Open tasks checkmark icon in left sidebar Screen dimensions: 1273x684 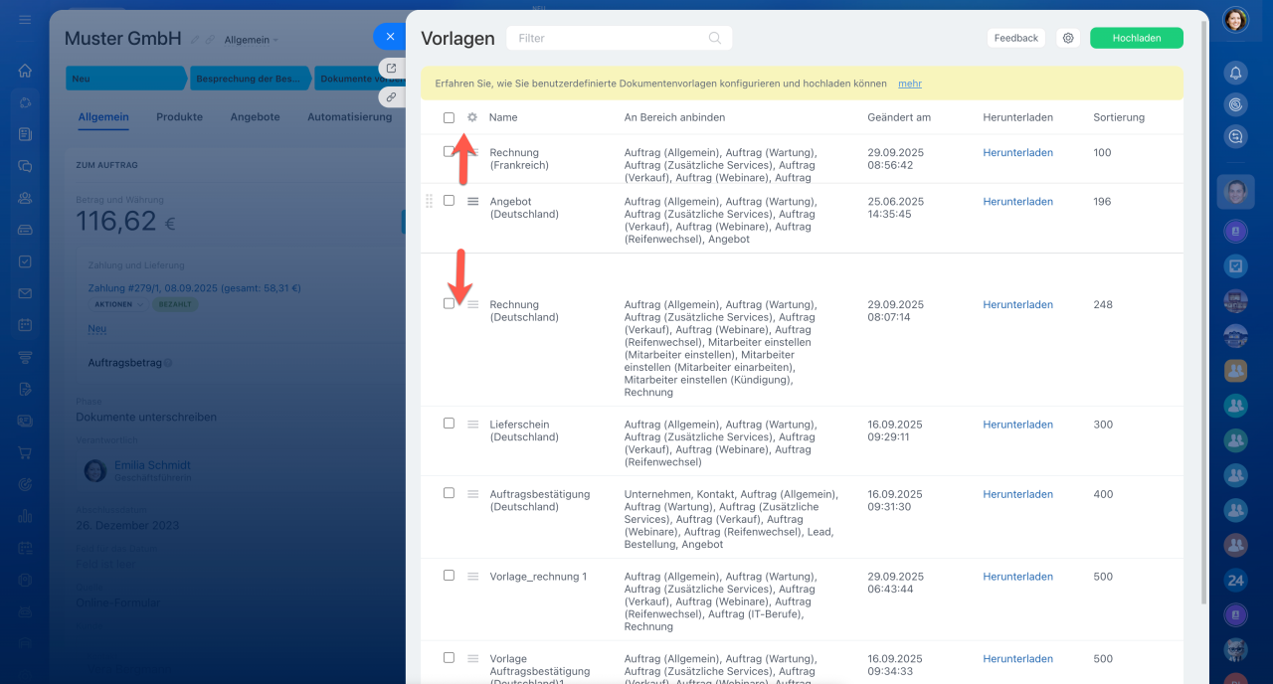click(25, 261)
